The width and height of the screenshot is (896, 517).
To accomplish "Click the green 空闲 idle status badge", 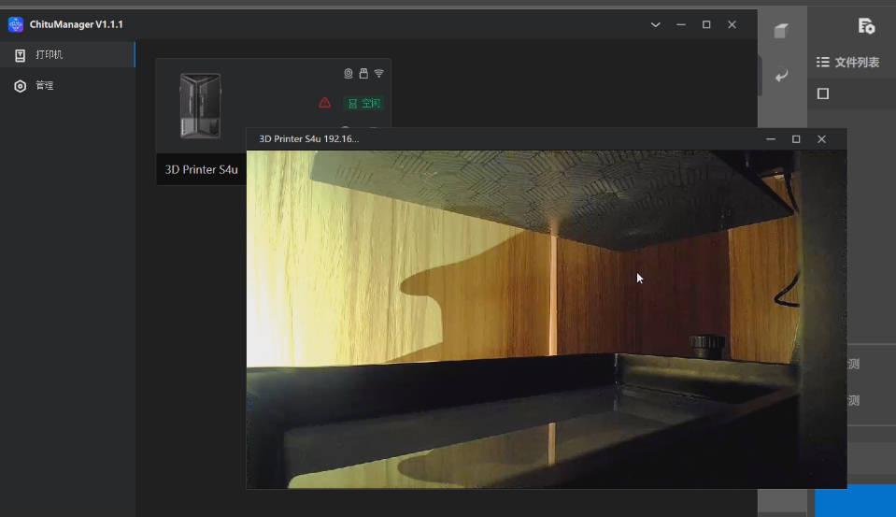I will point(363,103).
